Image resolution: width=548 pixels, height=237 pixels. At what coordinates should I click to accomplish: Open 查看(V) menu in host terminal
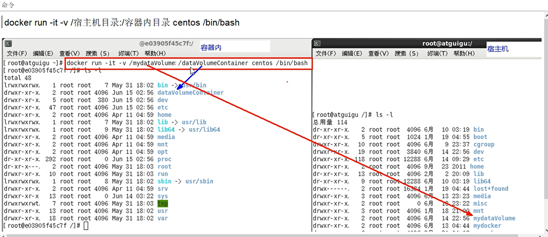[x=378, y=54]
